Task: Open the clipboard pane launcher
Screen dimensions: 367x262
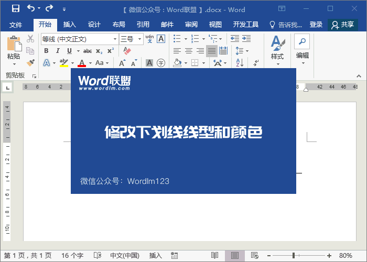Action: pos(35,76)
